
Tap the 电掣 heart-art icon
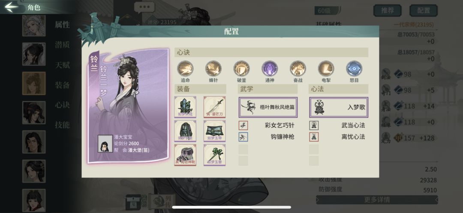326,69
